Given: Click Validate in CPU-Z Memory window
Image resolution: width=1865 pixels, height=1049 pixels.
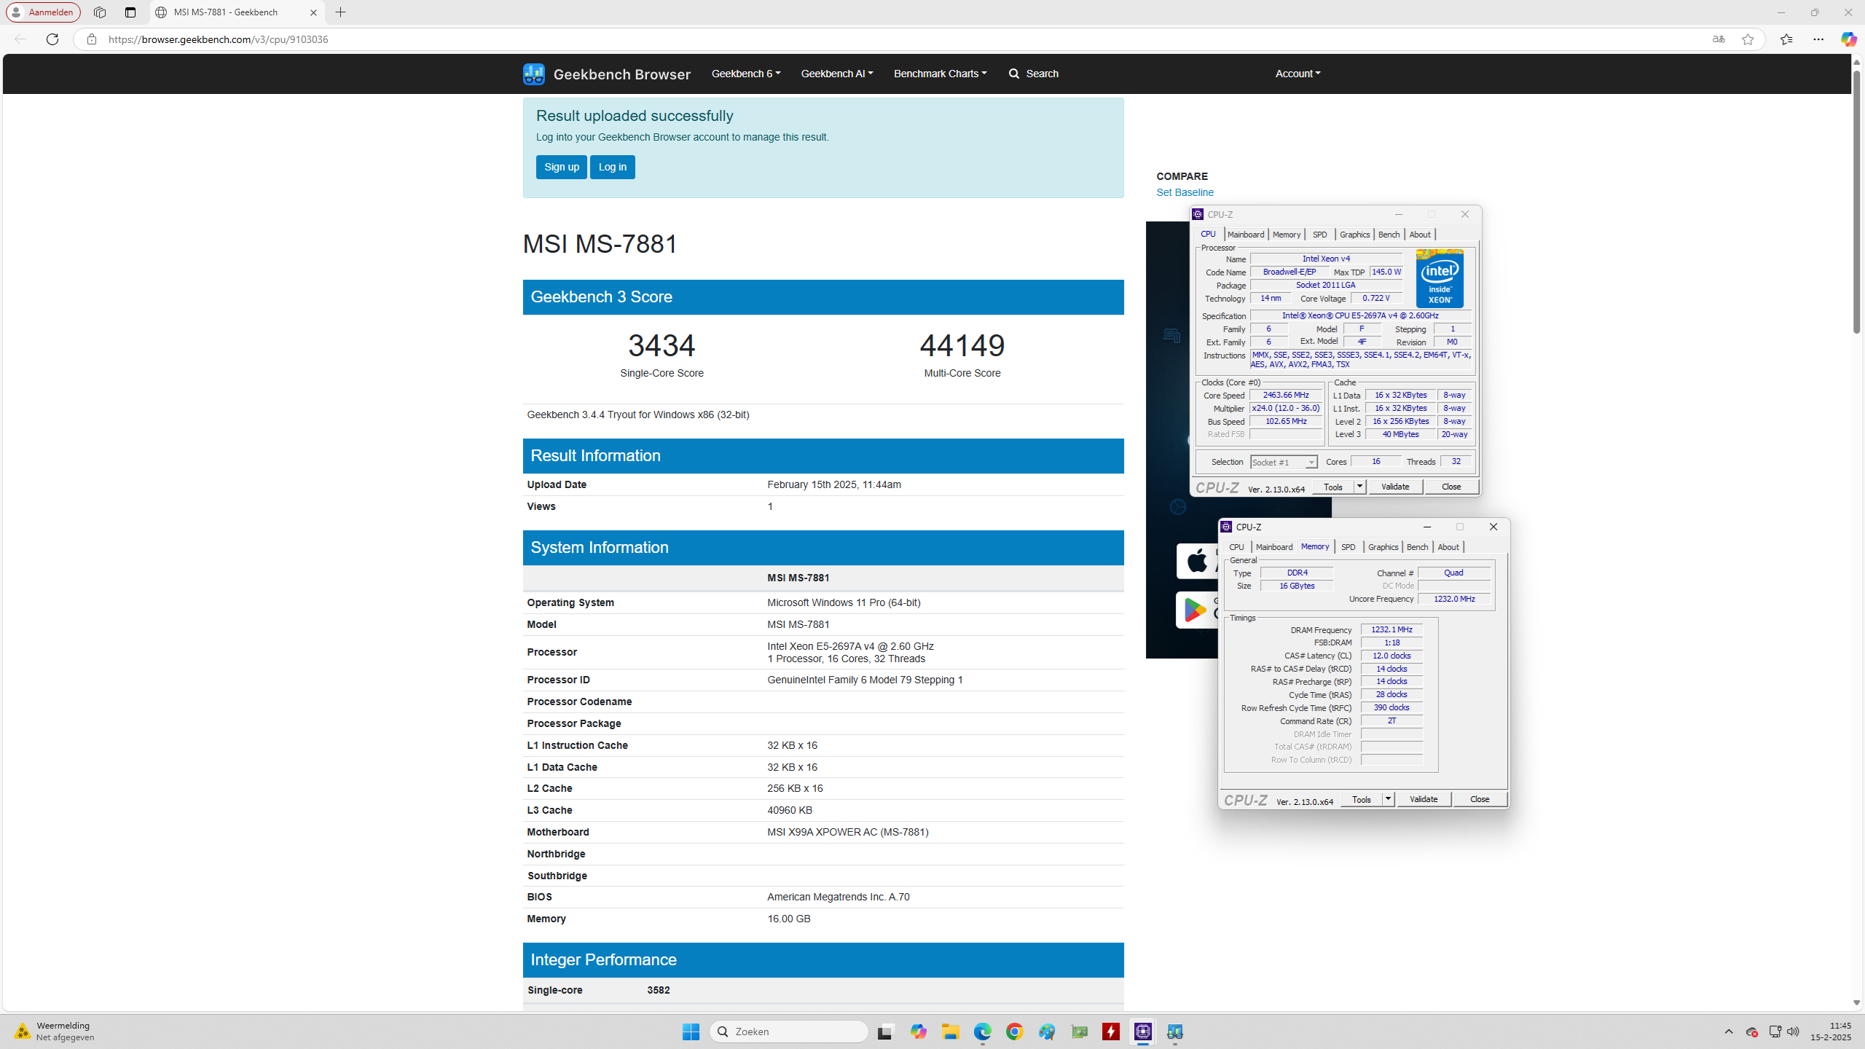Looking at the screenshot, I should click(1424, 799).
